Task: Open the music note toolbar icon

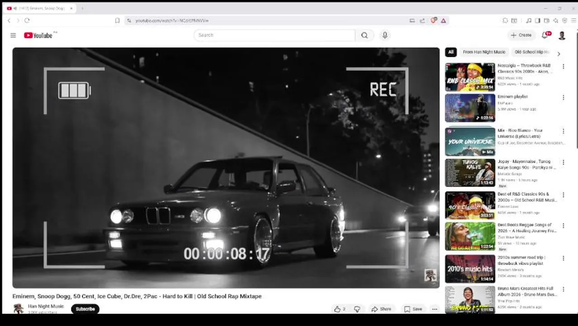Action: pyautogui.click(x=529, y=20)
